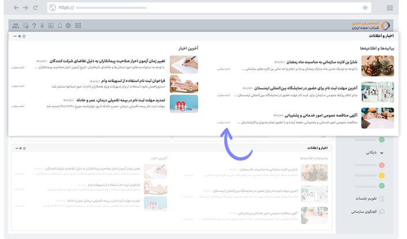The width and height of the screenshot is (407, 239).
Task: Click faded آخرین اخبار heading in background panel
Action: point(159,158)
